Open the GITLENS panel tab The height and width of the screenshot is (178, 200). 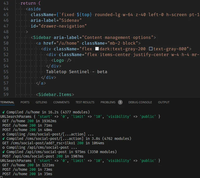[x=41, y=102]
